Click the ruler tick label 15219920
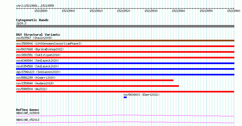 (123, 11)
